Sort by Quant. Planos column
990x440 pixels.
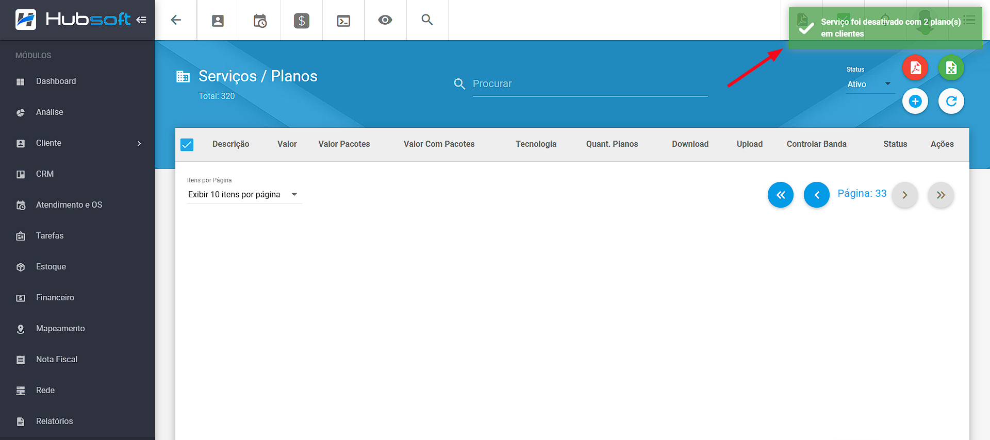[612, 144]
